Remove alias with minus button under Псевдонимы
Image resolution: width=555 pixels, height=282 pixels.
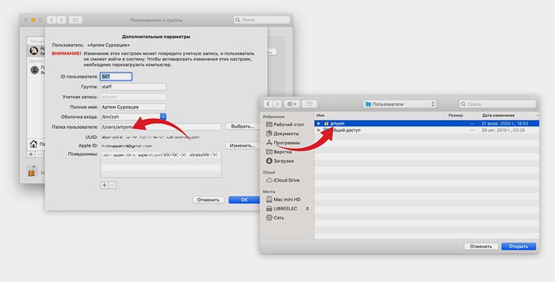[112, 186]
